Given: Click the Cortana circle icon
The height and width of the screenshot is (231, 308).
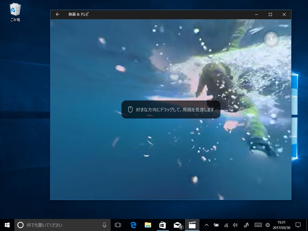Looking at the screenshot, I should click(20, 225).
